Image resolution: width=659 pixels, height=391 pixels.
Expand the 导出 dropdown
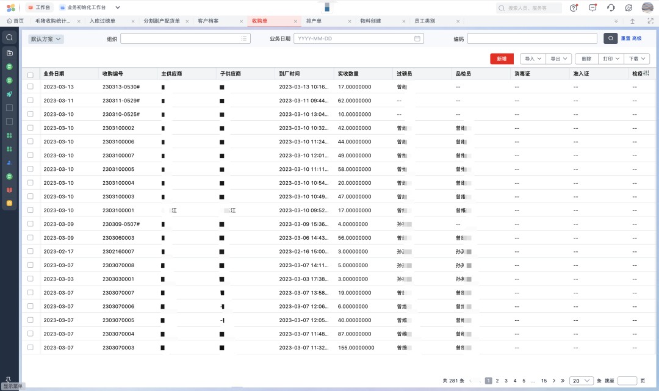pyautogui.click(x=559, y=59)
